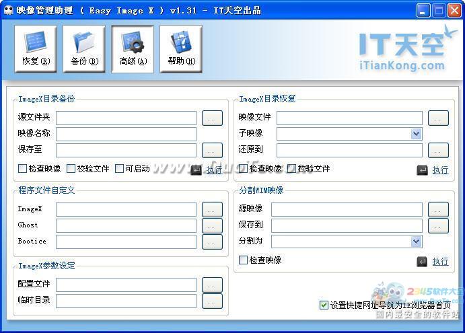Click the 还原到 input field
The width and height of the screenshot is (465, 333).
(349, 150)
